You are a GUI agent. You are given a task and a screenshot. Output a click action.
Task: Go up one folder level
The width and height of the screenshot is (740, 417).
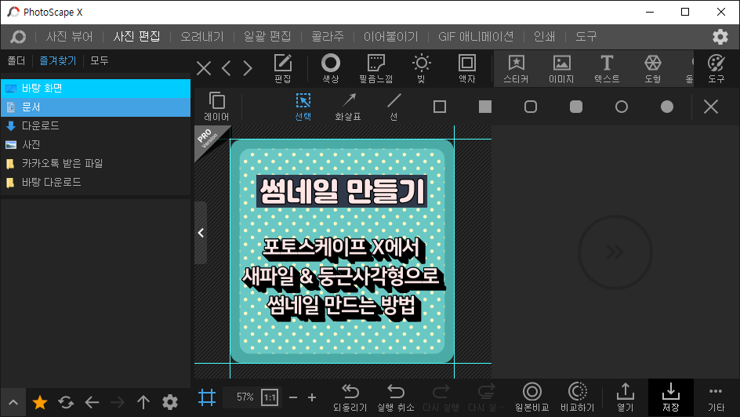(x=143, y=402)
